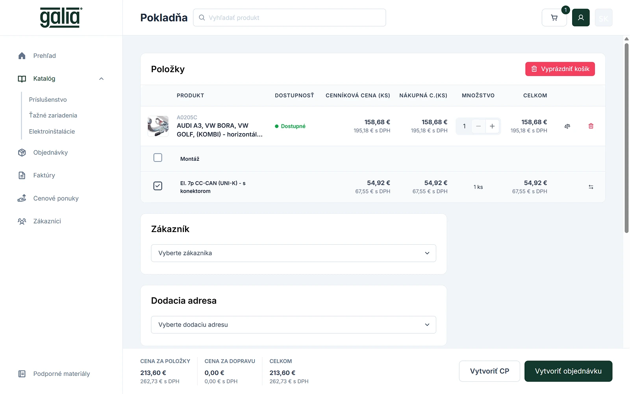This screenshot has width=630, height=394.
Task: Open the Vyberte zákazníka dropdown
Action: click(294, 253)
